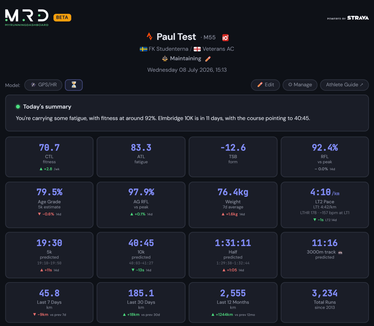Click red down arrow in Last 7 Days card

35,315
